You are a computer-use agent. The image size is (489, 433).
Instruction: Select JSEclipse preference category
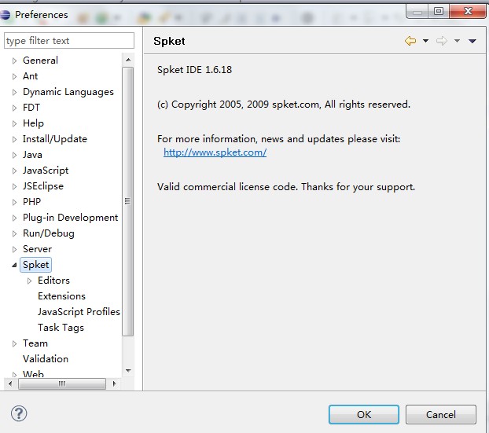click(x=43, y=186)
